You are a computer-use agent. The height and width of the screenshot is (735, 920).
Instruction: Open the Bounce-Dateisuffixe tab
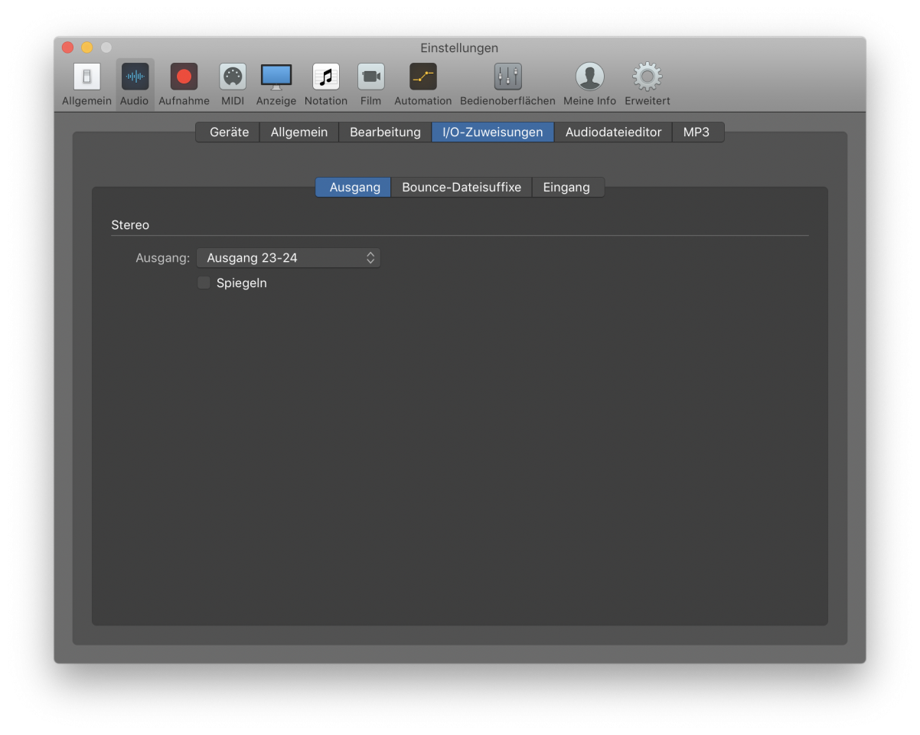tap(462, 188)
